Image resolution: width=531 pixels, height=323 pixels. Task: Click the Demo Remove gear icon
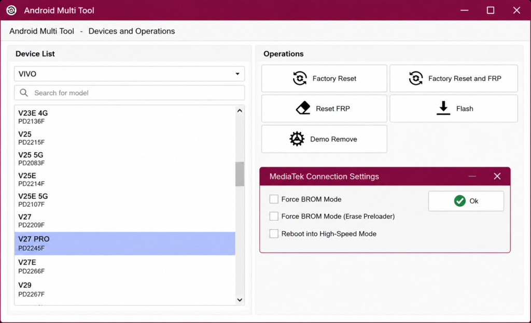click(x=297, y=139)
